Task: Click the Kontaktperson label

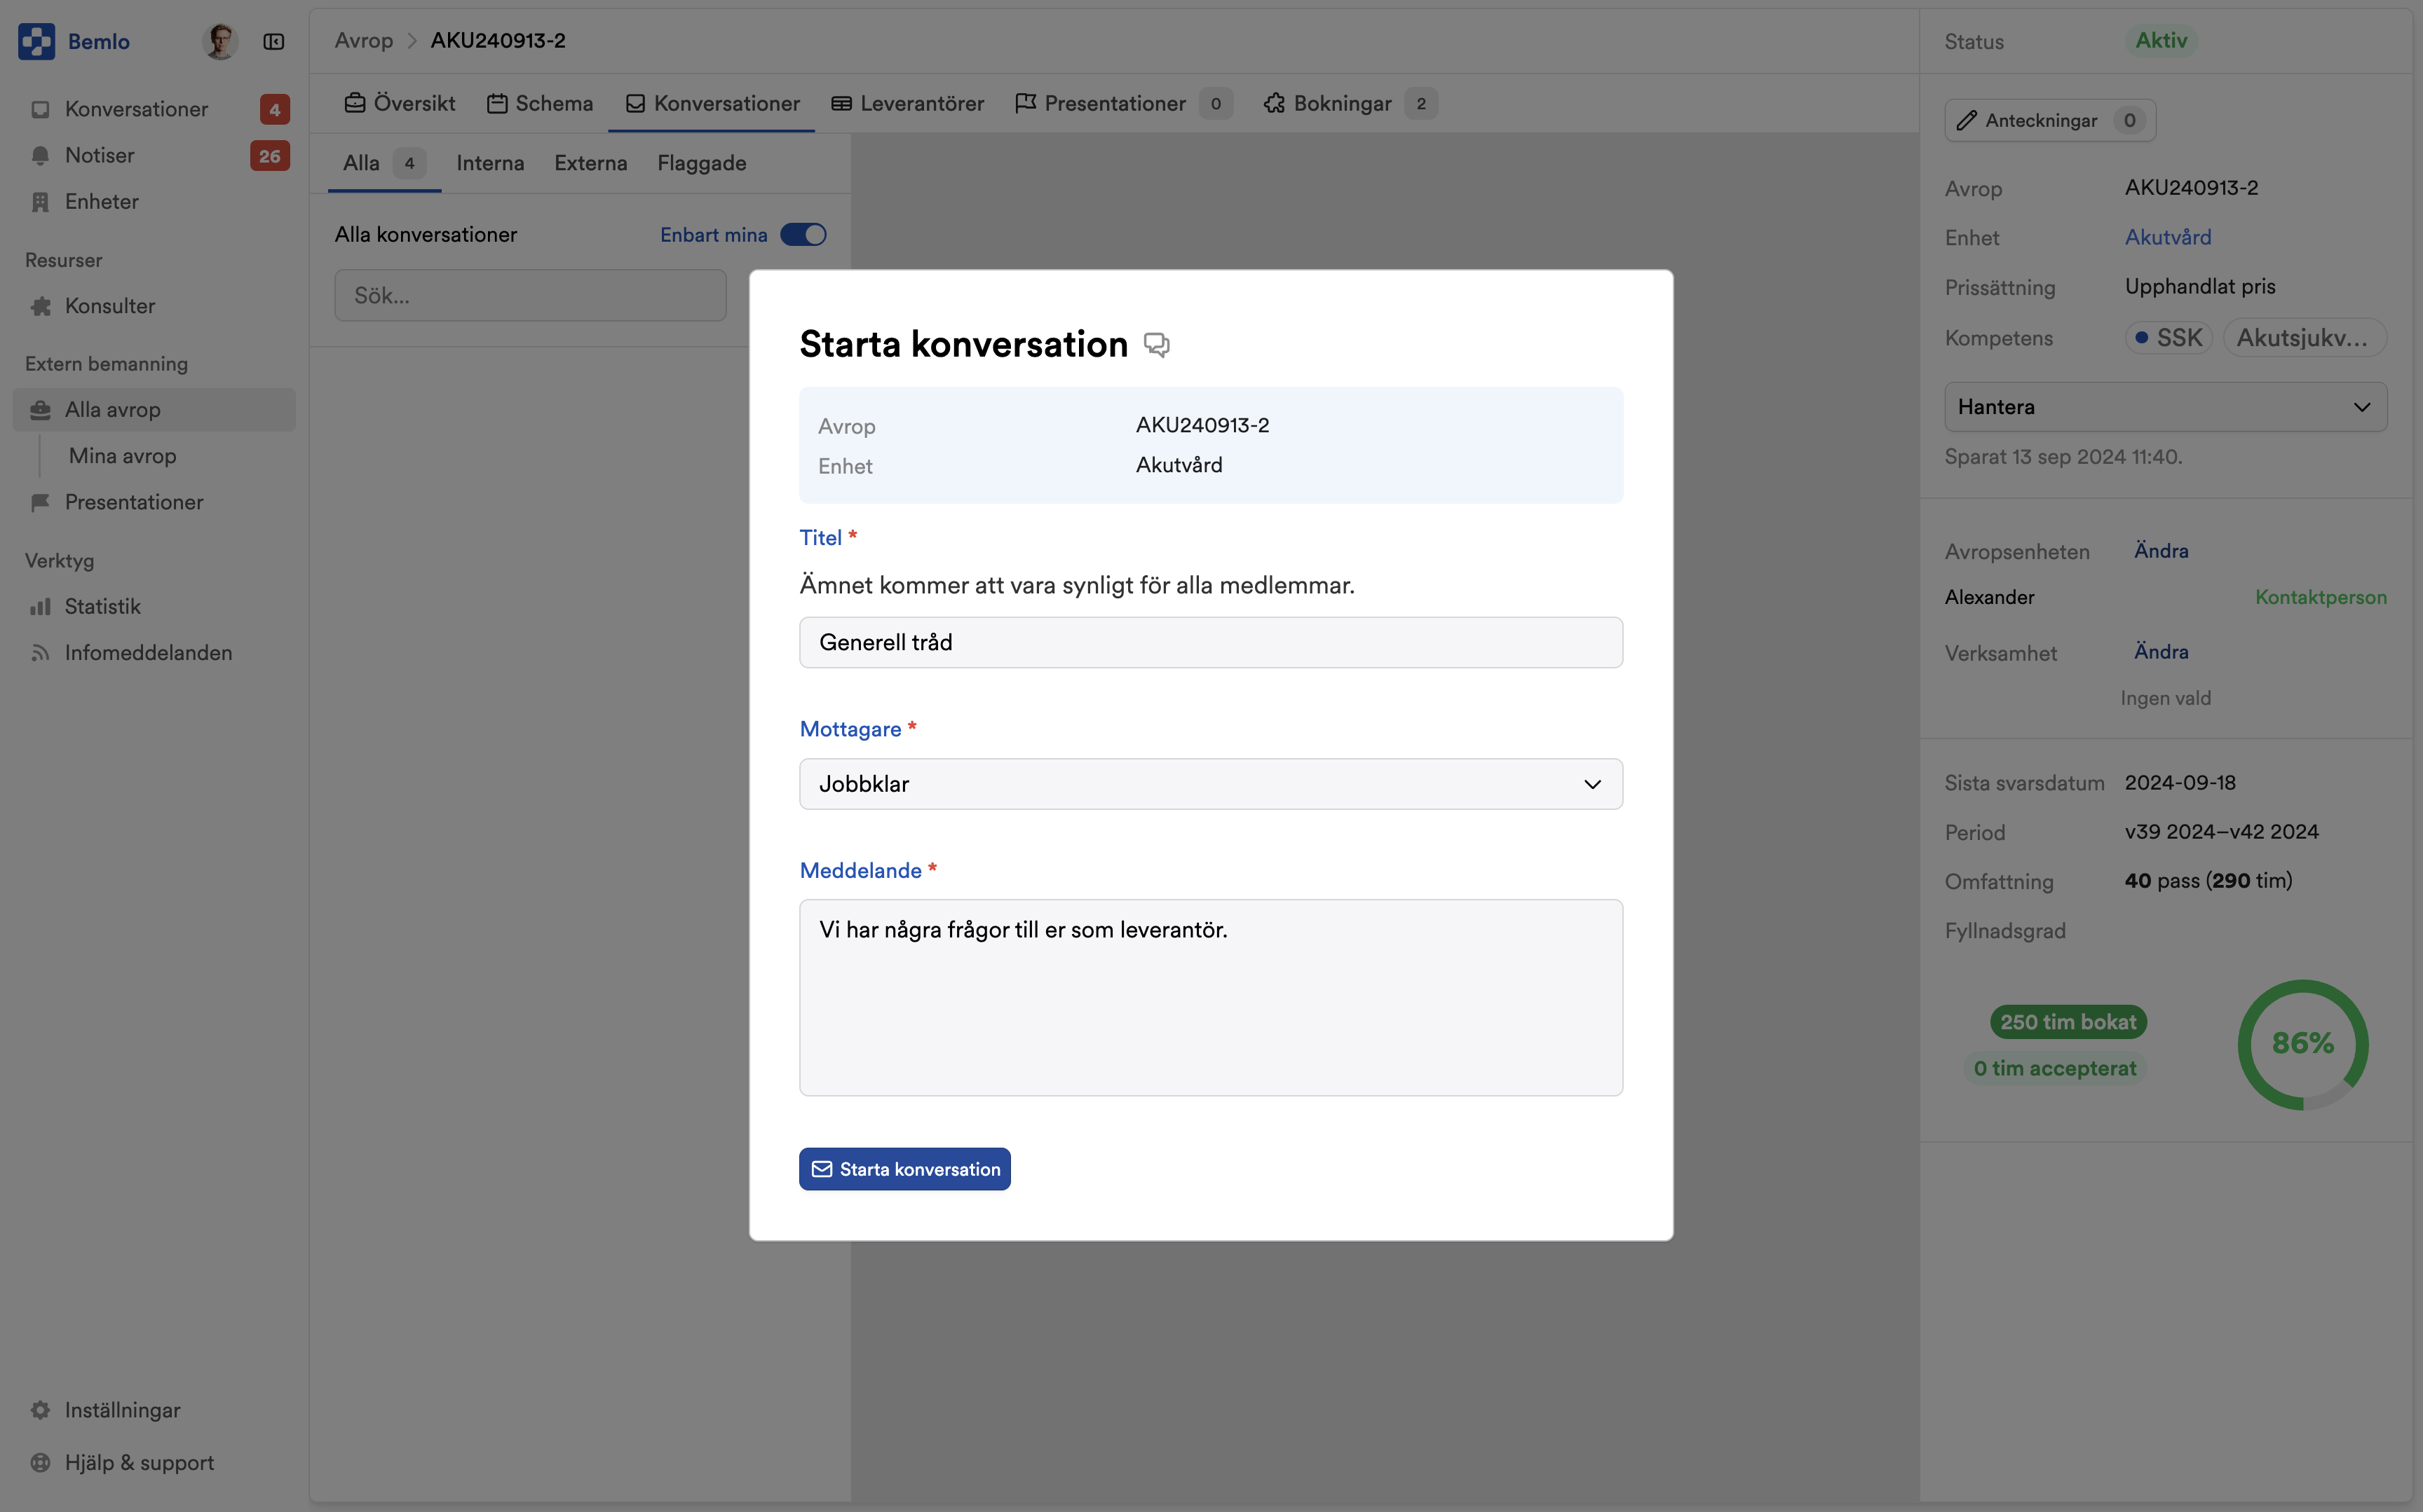Action: click(x=2321, y=597)
